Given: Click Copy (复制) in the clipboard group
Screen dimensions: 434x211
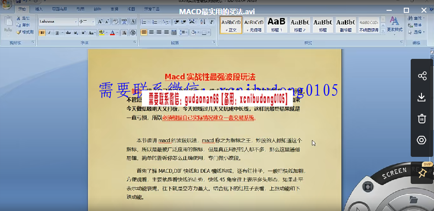Looking at the screenshot, I should [x=23, y=25].
